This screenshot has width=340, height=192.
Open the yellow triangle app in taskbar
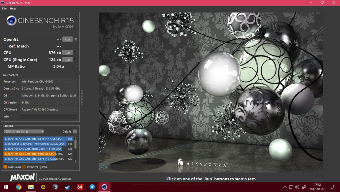click(x=43, y=187)
